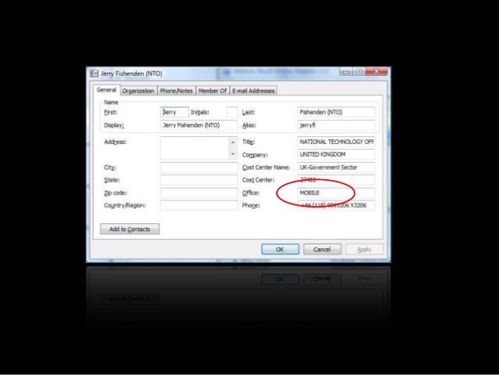Click the Company label
This screenshot has height=375, width=499.
(x=255, y=155)
